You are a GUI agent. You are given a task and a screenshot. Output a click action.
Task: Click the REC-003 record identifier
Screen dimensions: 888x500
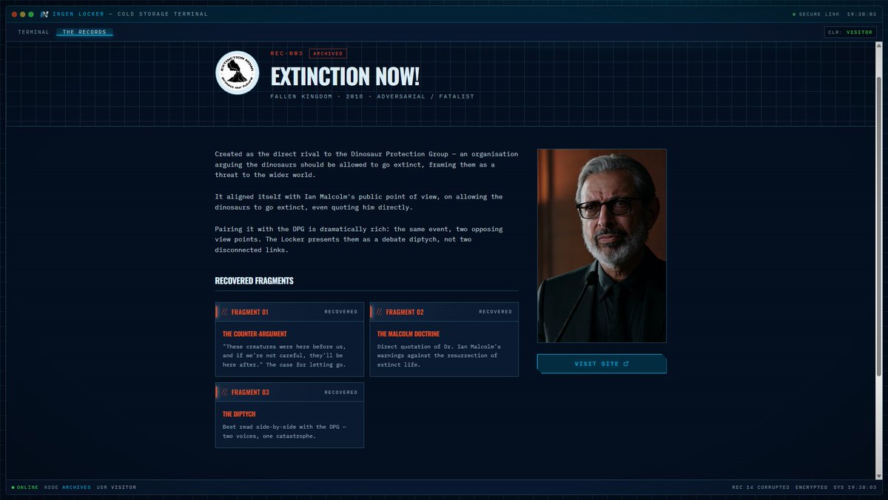point(287,53)
